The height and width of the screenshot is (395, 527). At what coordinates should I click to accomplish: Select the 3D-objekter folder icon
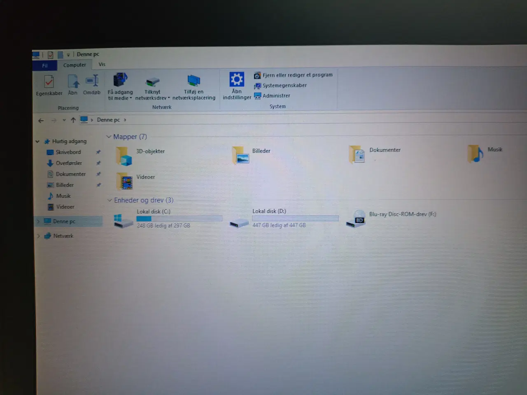124,156
